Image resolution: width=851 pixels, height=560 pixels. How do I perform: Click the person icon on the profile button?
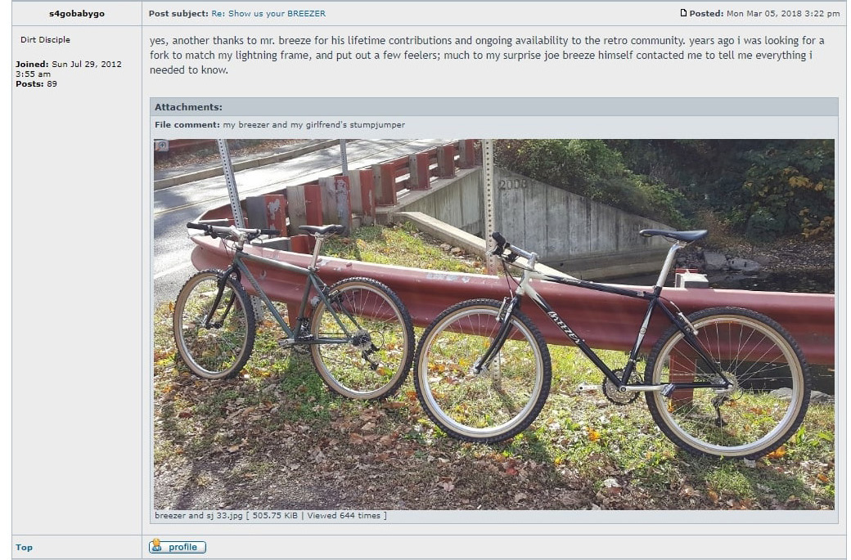pyautogui.click(x=156, y=545)
